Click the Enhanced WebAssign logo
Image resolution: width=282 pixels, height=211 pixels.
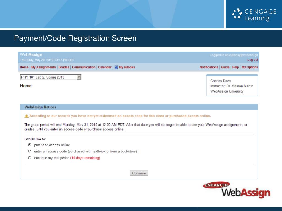(x=237, y=190)
